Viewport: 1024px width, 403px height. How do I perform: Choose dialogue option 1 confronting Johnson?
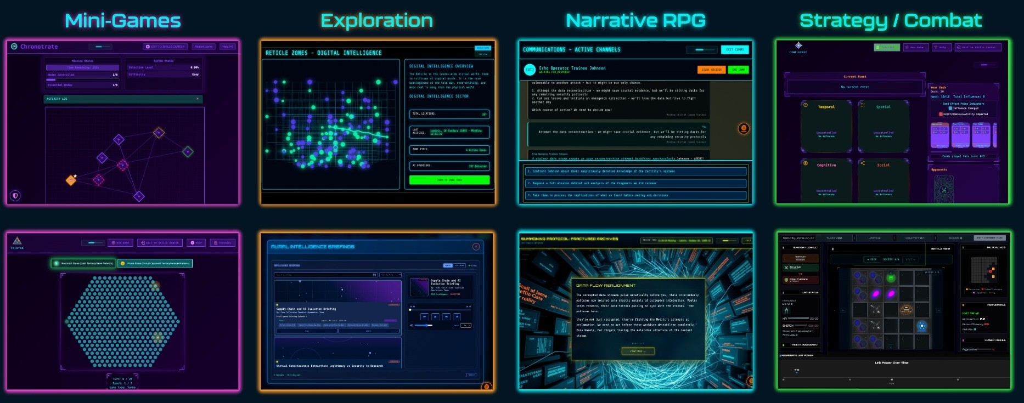click(x=635, y=172)
